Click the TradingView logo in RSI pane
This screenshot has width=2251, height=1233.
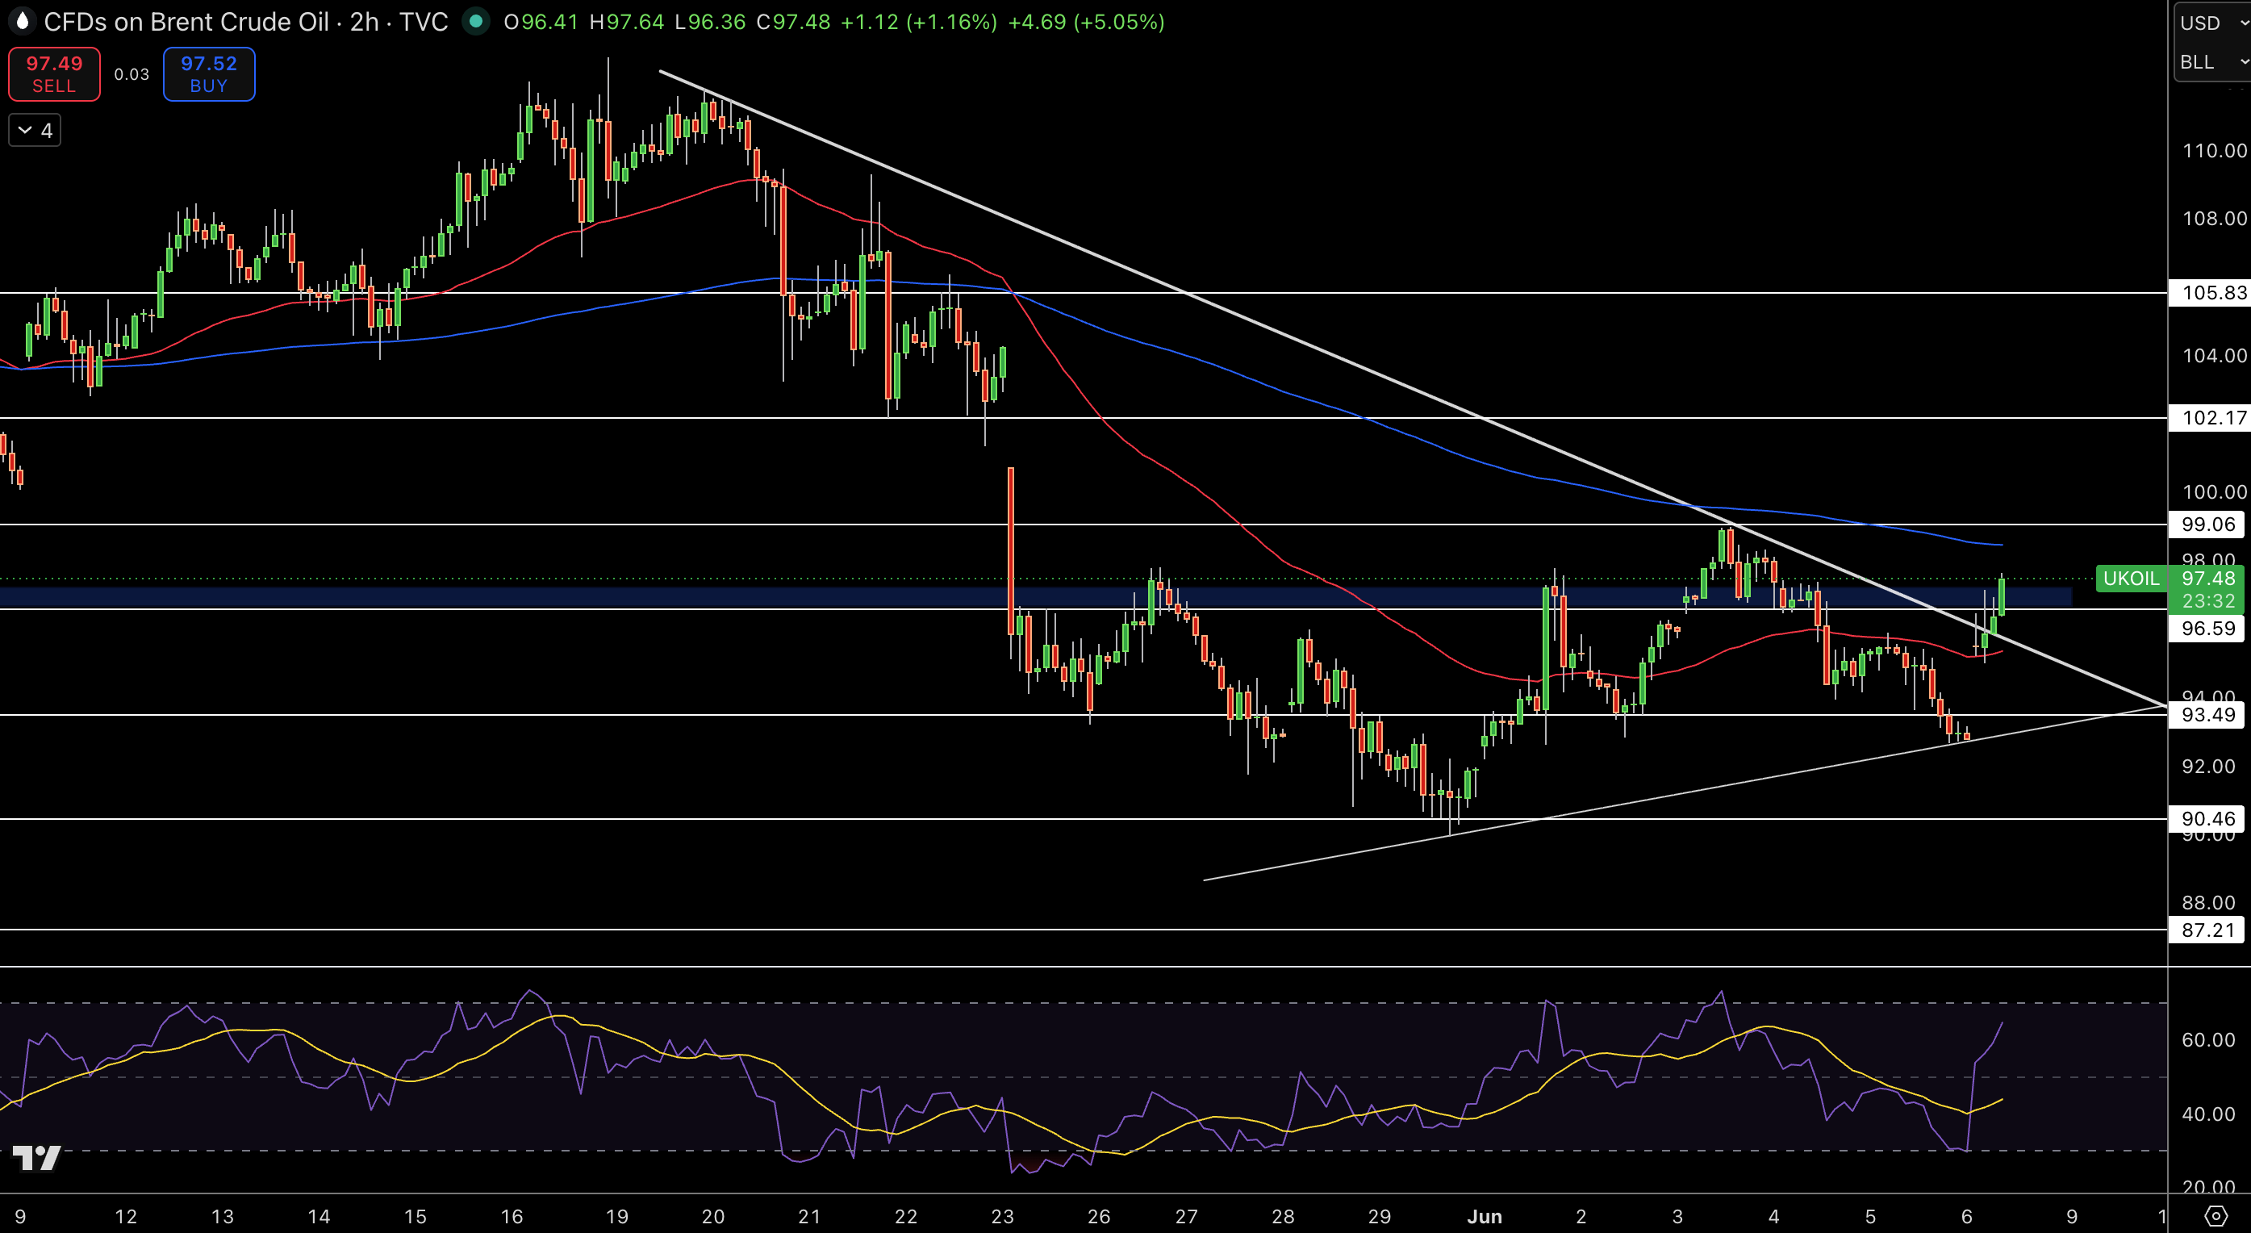tap(36, 1158)
